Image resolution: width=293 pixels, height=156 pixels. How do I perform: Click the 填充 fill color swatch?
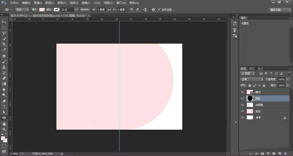coord(42,10)
